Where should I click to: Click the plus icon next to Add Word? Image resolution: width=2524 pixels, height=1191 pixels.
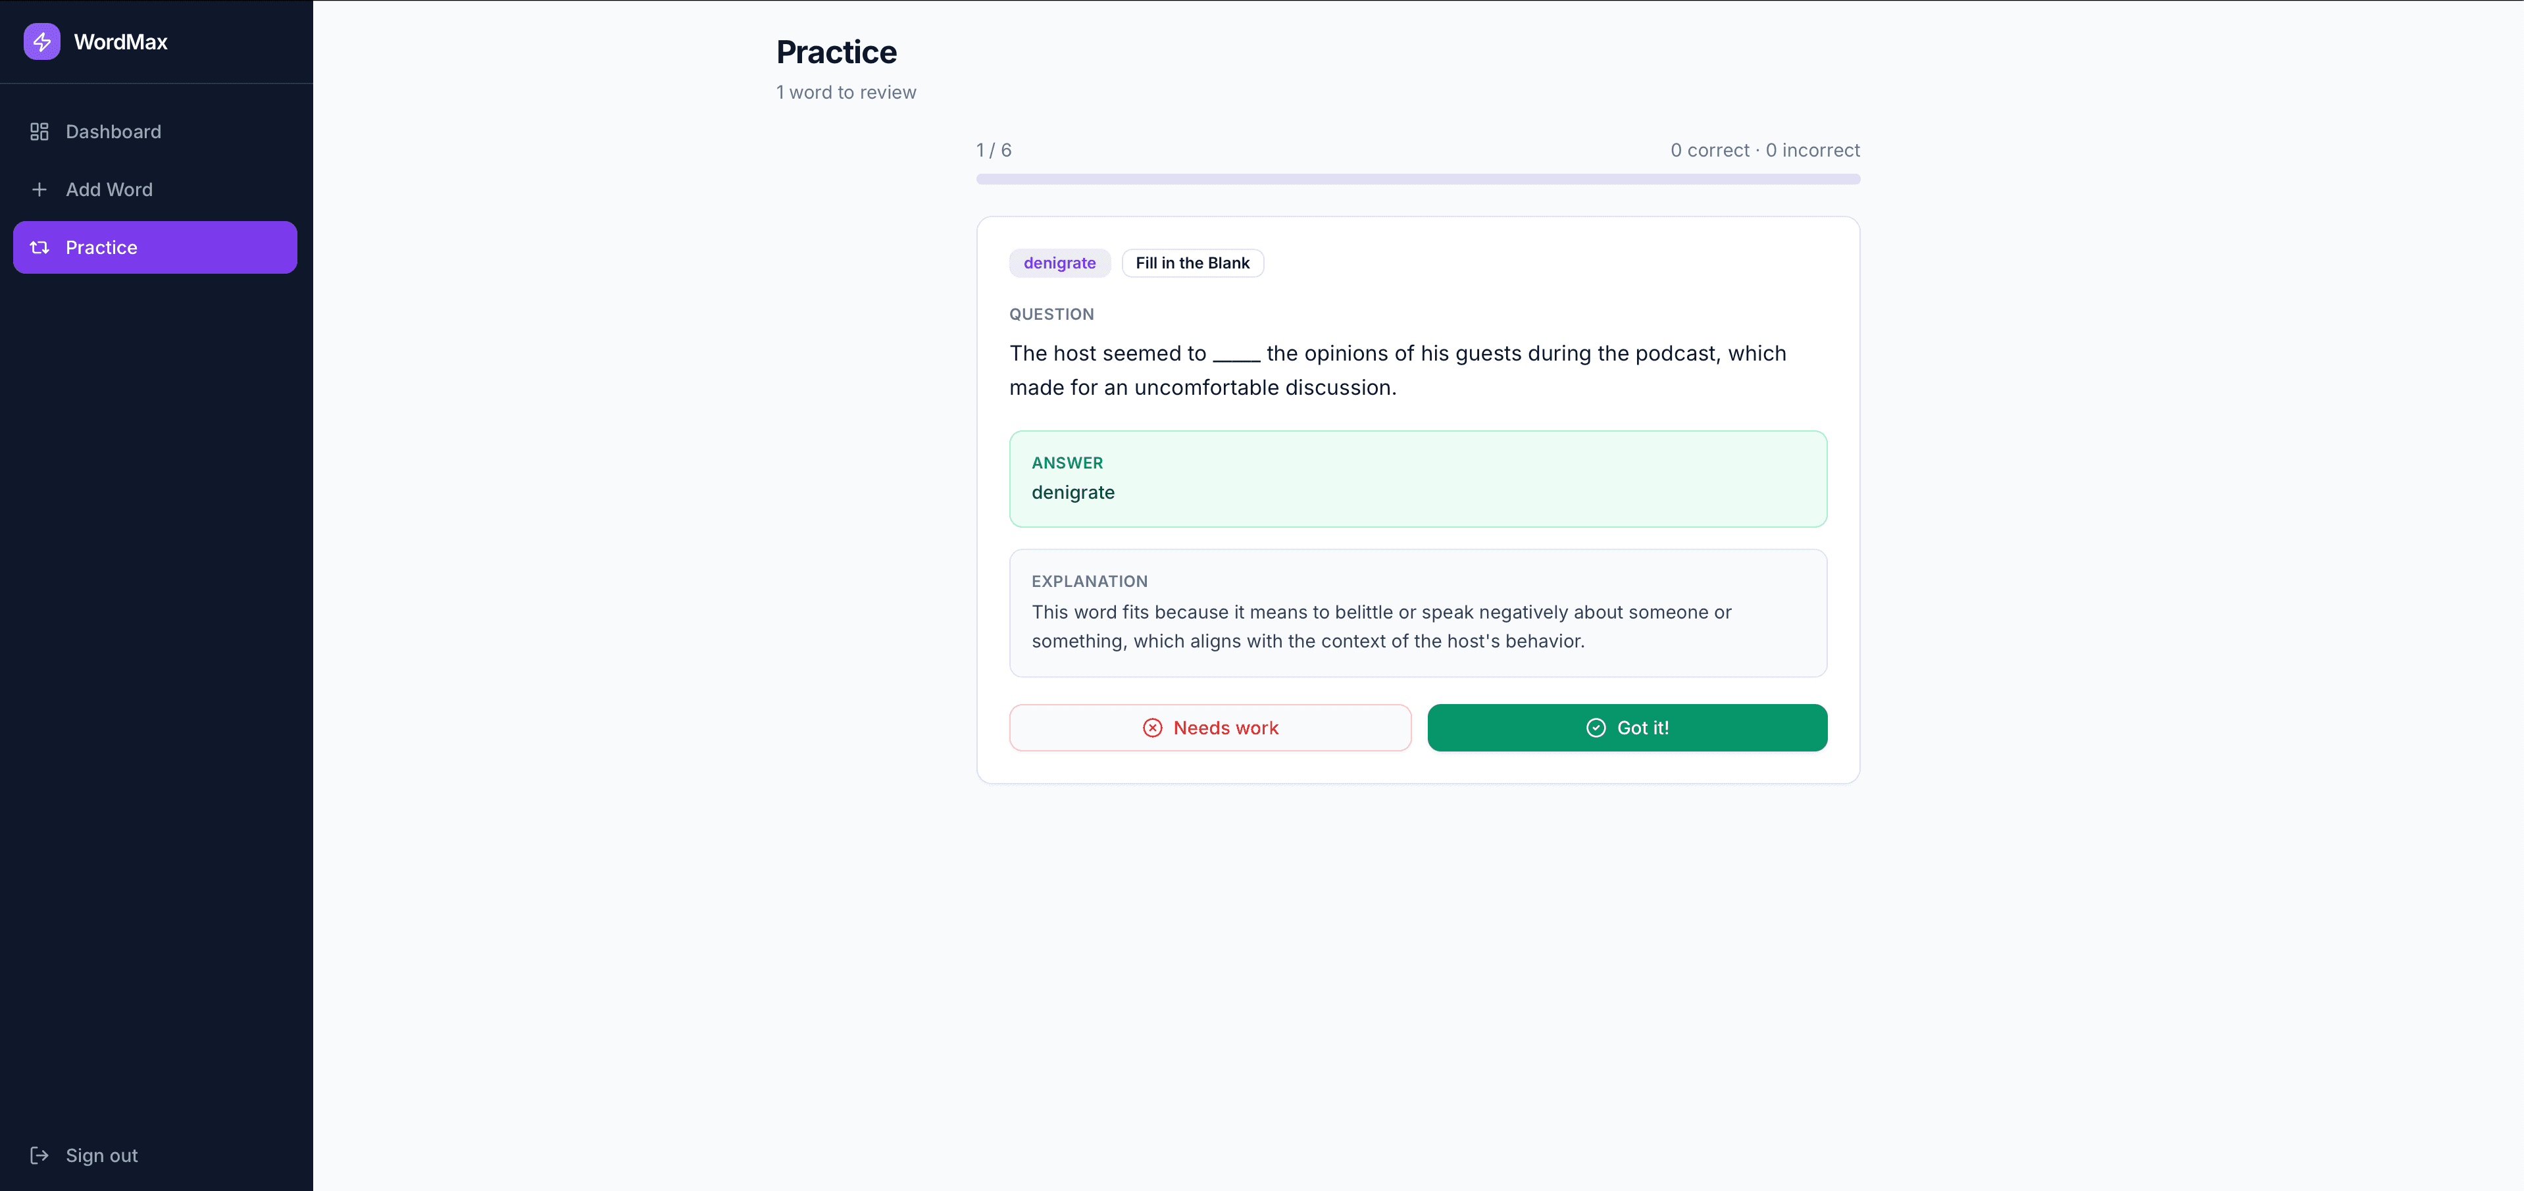pyautogui.click(x=39, y=190)
